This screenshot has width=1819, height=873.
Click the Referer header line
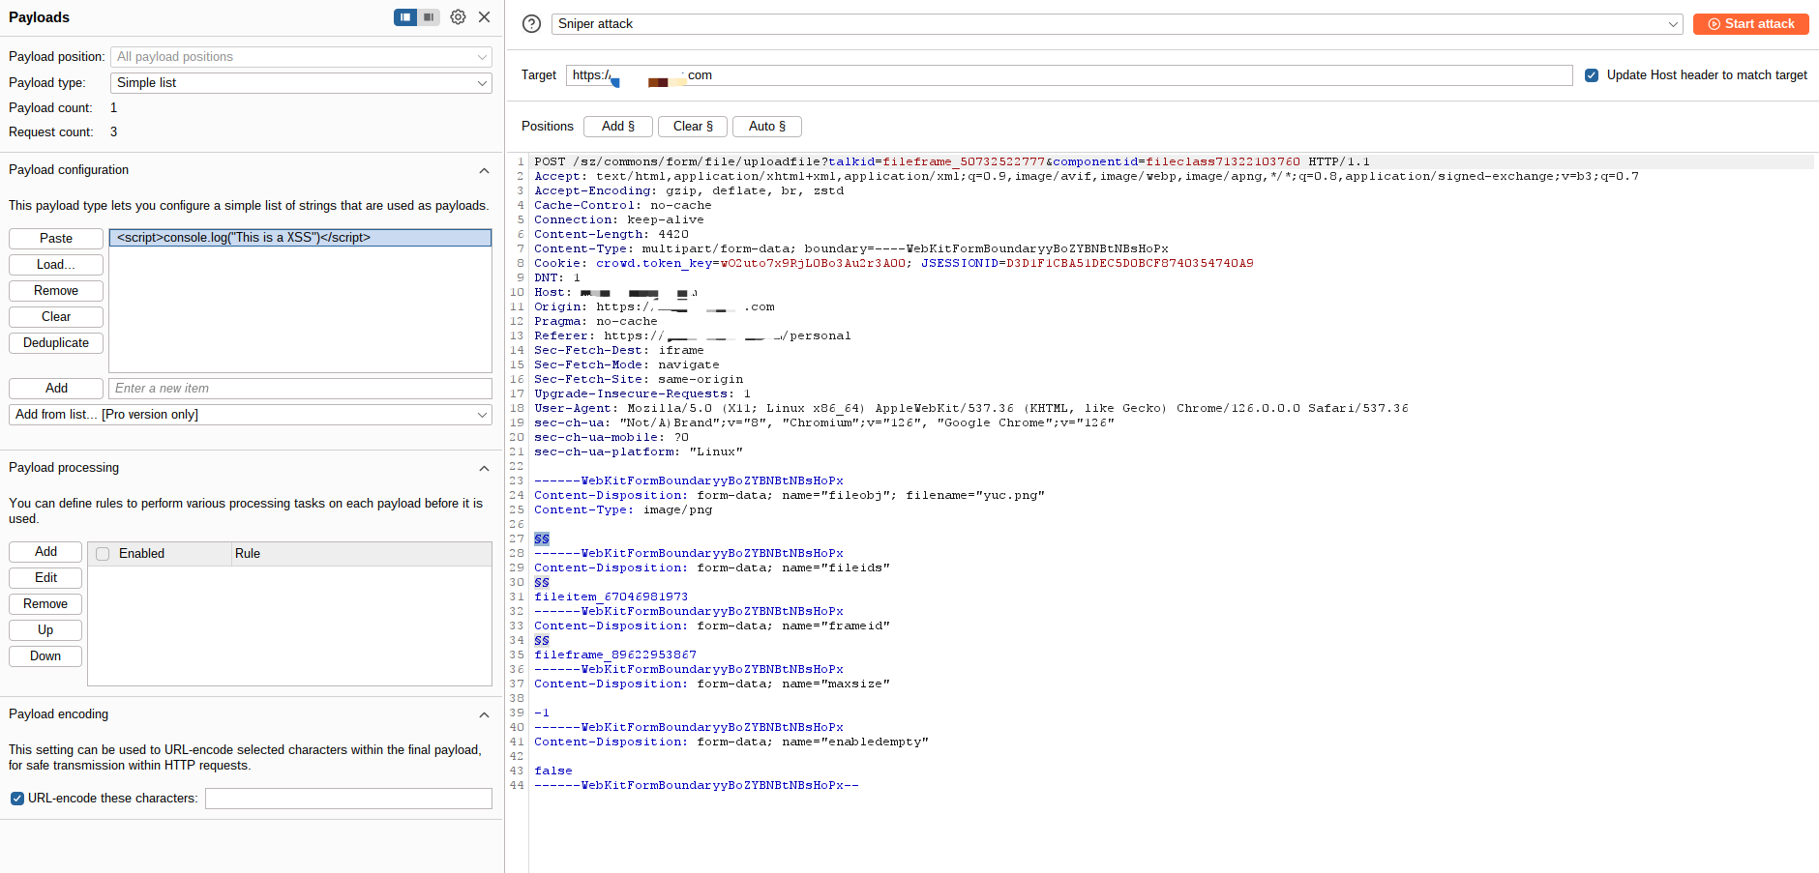pos(693,336)
